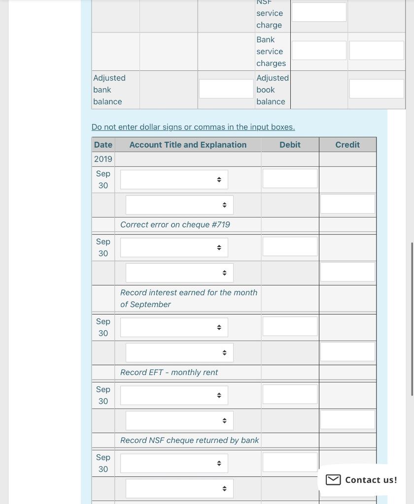Viewport: 414px width, 504px height.
Task: Open the credit account dropdown for interest earned entry
Action: (x=179, y=273)
